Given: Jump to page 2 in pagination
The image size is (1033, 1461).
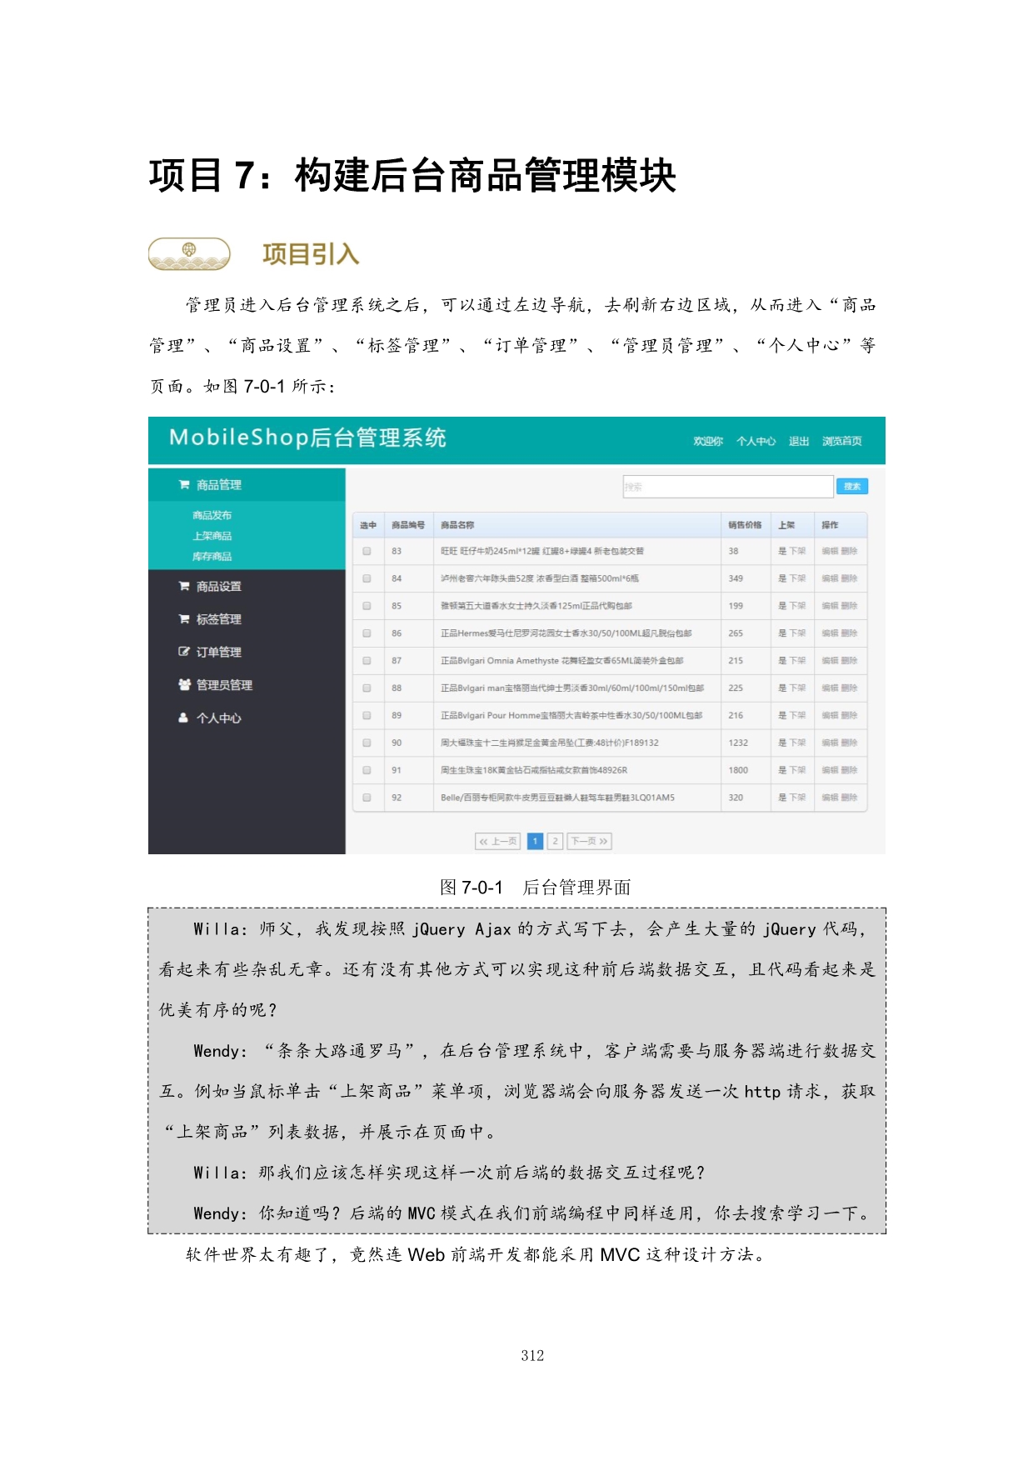Looking at the screenshot, I should 556,842.
